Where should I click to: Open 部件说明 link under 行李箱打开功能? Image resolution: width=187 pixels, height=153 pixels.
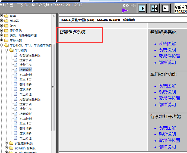click(167, 147)
